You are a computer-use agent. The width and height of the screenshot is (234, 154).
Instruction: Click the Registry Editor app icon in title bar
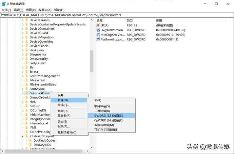(4, 4)
